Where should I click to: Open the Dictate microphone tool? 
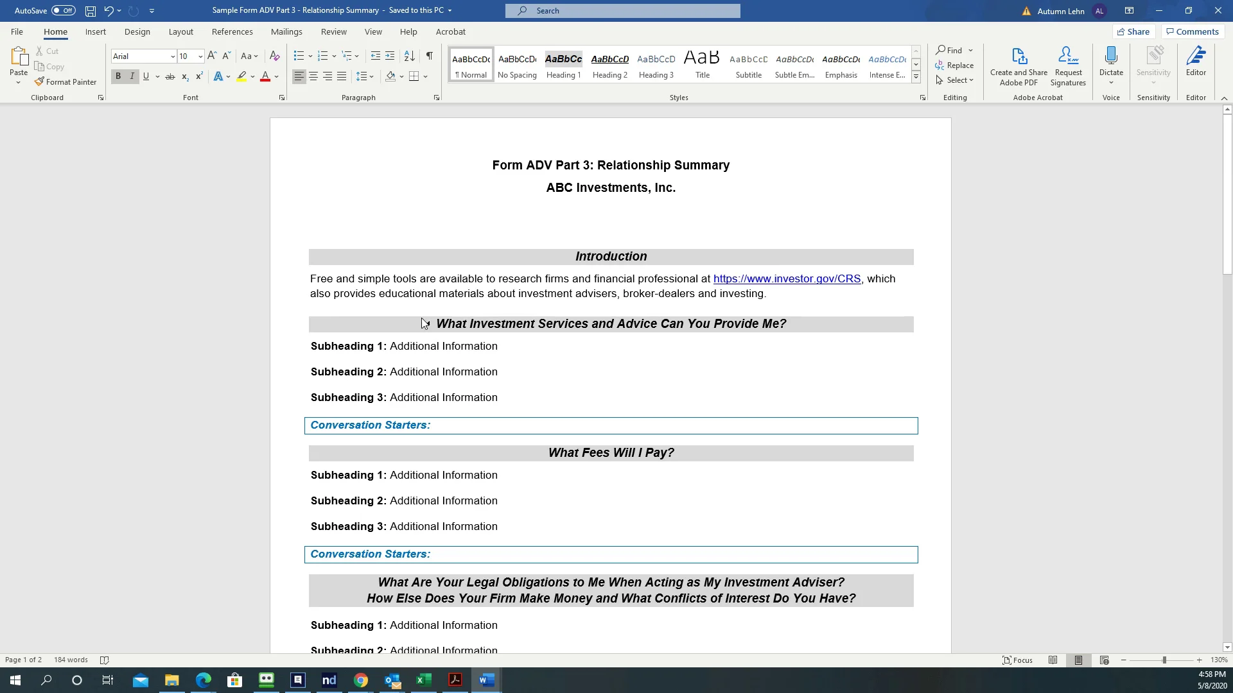(x=1111, y=58)
